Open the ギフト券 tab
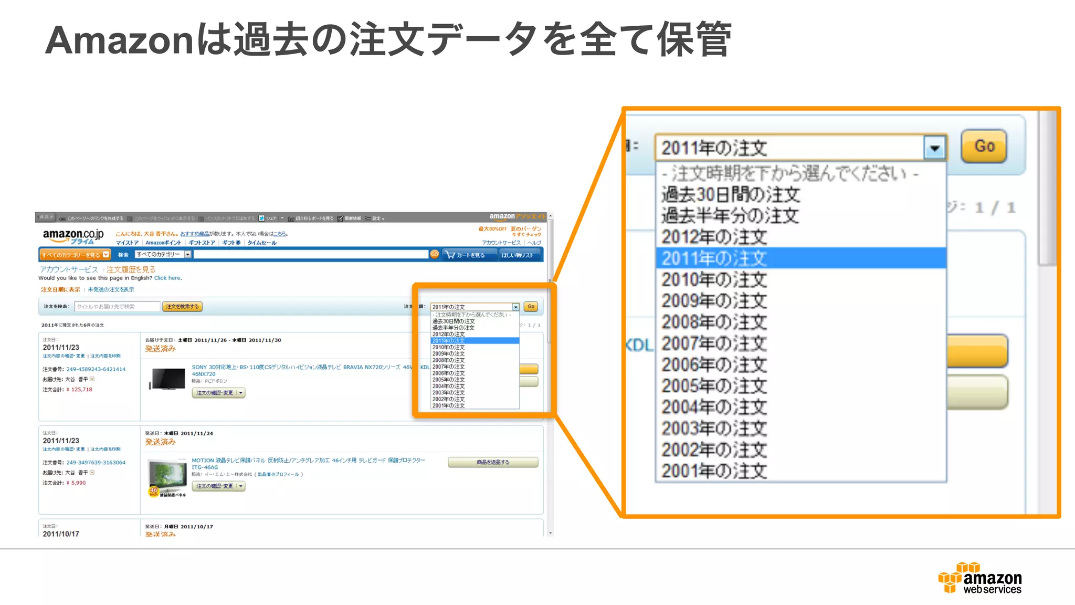This screenshot has width=1075, height=605. click(x=231, y=243)
